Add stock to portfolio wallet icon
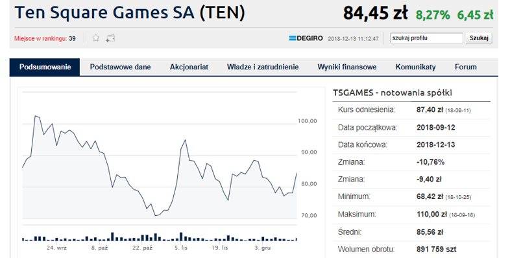This screenshot has height=258, width=510. click(x=110, y=38)
